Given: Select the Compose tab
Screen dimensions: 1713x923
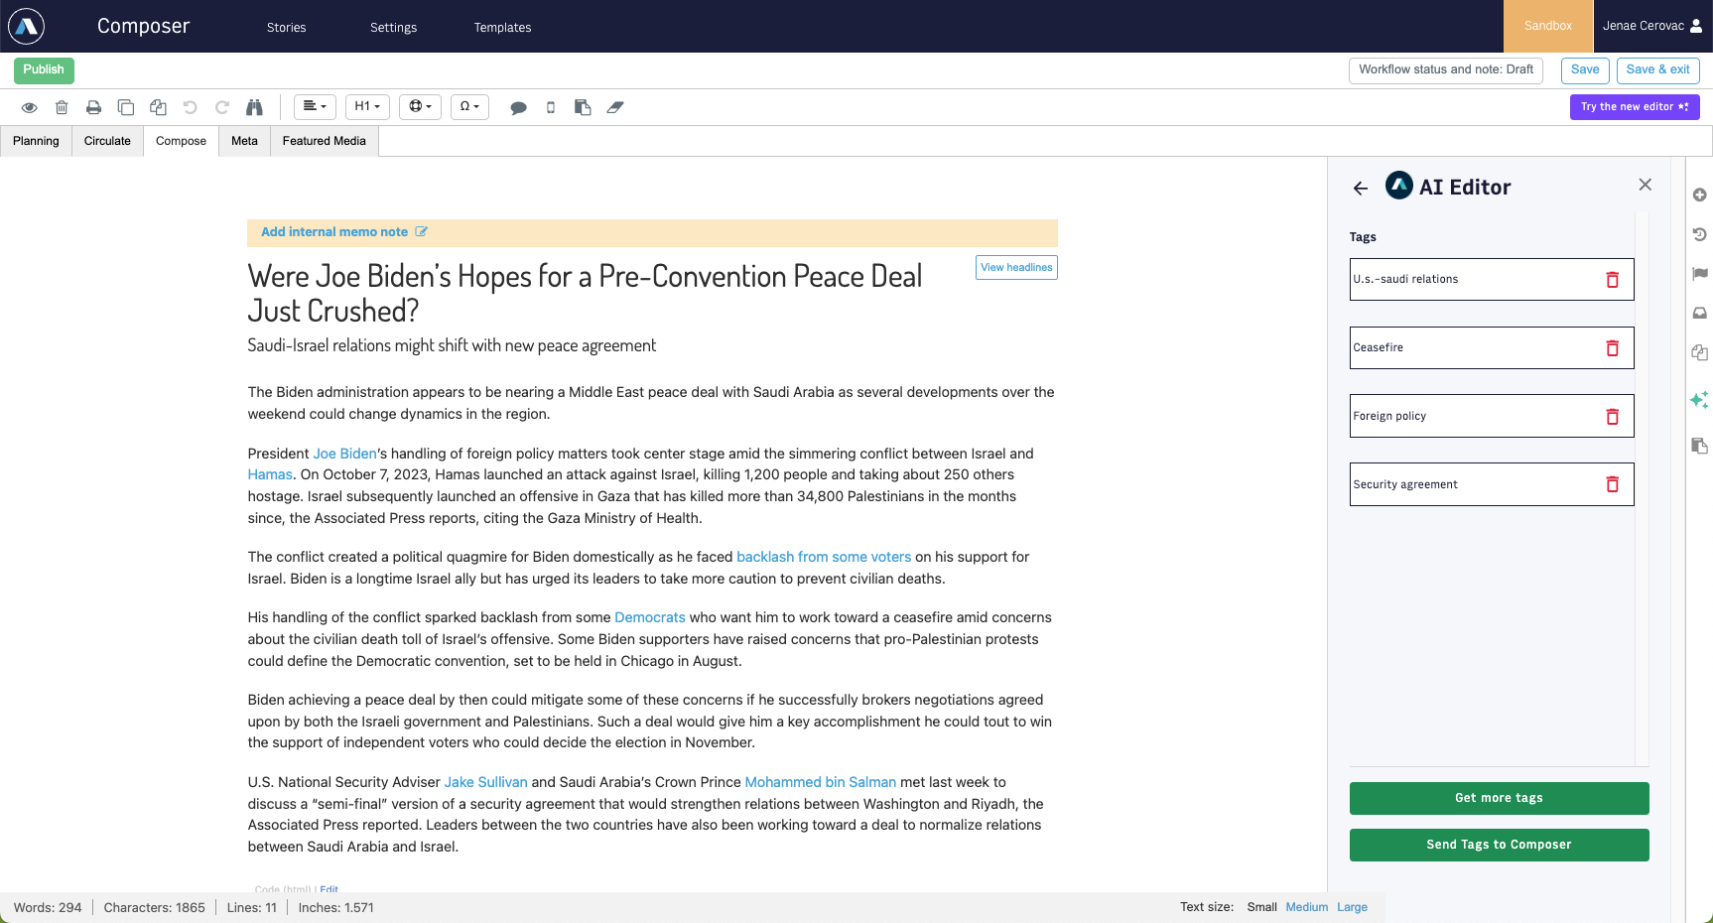Looking at the screenshot, I should (181, 141).
